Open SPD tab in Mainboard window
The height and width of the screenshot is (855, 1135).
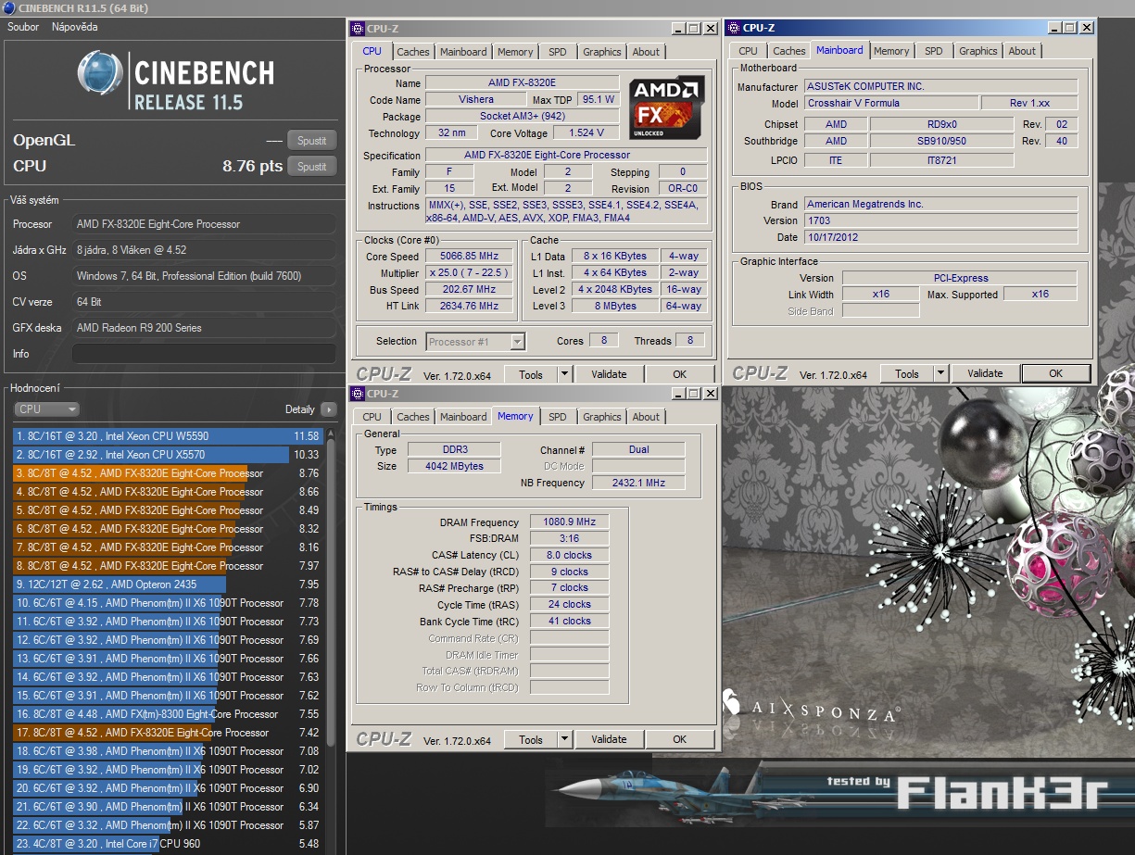tap(934, 51)
